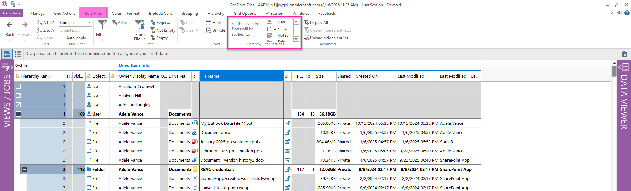Apply the Not Empty filter
Screen dimensions: 631x191
pyautogui.click(x=163, y=30)
